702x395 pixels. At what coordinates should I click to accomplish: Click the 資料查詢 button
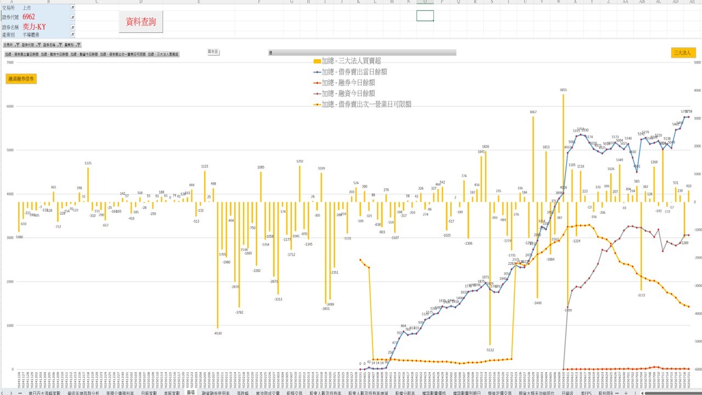[141, 22]
